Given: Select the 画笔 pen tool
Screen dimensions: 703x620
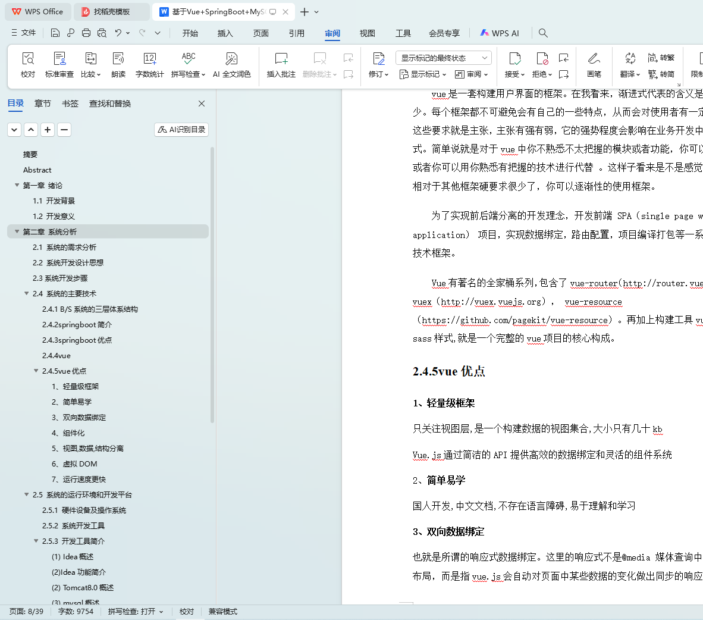Looking at the screenshot, I should click(594, 65).
